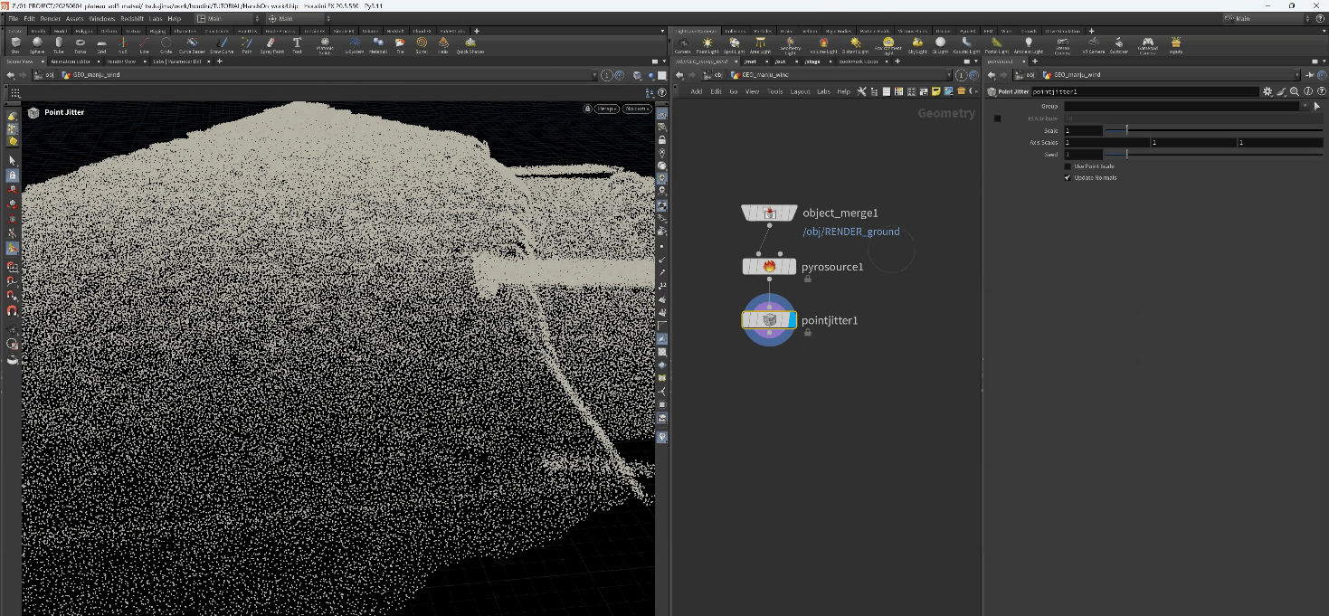This screenshot has height=616, width=1329.
Task: Switch to the Animation Editor tab
Action: [70, 62]
